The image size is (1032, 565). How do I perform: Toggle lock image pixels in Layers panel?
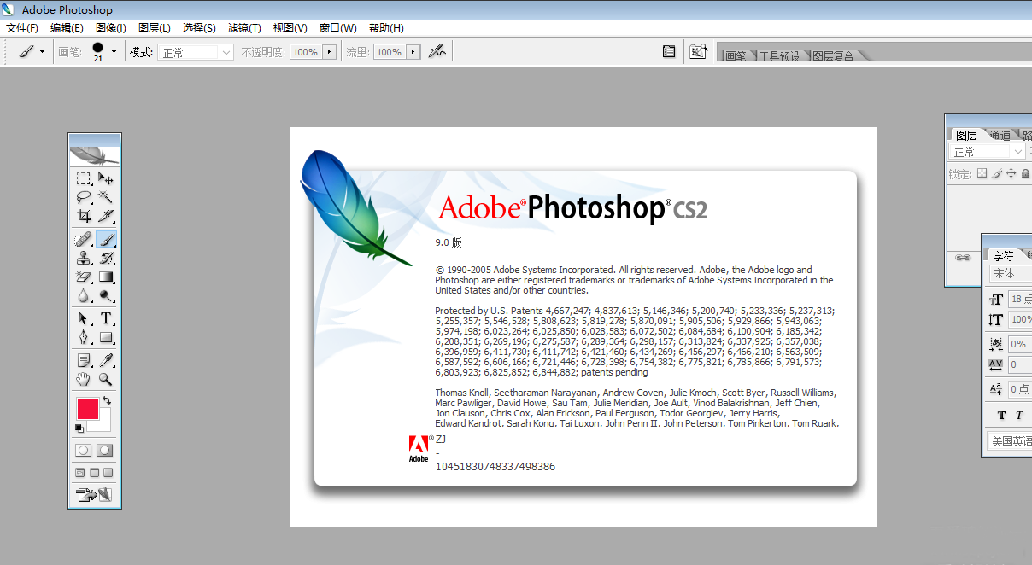click(x=997, y=173)
